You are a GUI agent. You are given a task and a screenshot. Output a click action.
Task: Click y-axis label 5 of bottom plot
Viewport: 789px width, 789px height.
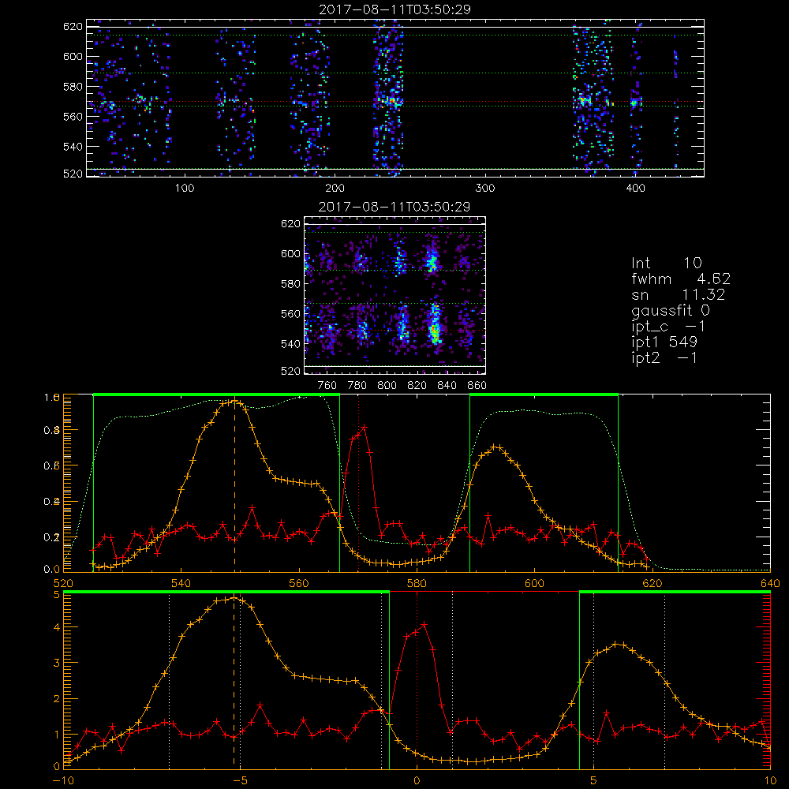(x=56, y=595)
